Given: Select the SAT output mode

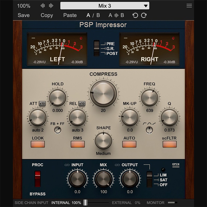Looking at the screenshot, I should (164, 180).
